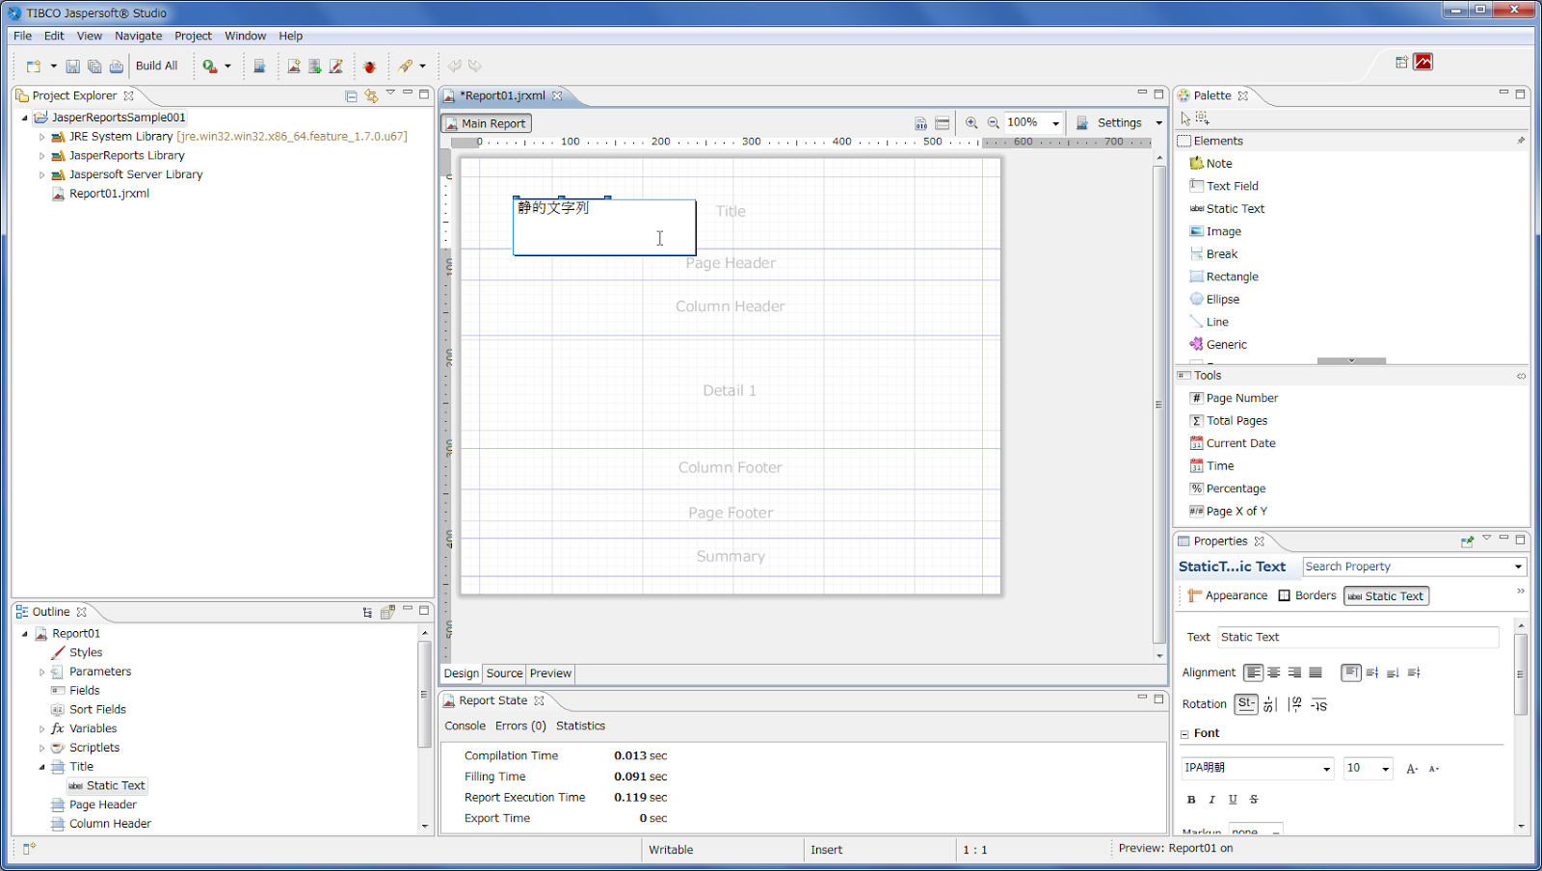The image size is (1542, 871).
Task: Set horizontal alignment to center
Action: pyautogui.click(x=1274, y=673)
